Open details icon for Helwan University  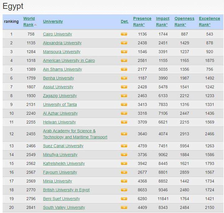(x=124, y=122)
